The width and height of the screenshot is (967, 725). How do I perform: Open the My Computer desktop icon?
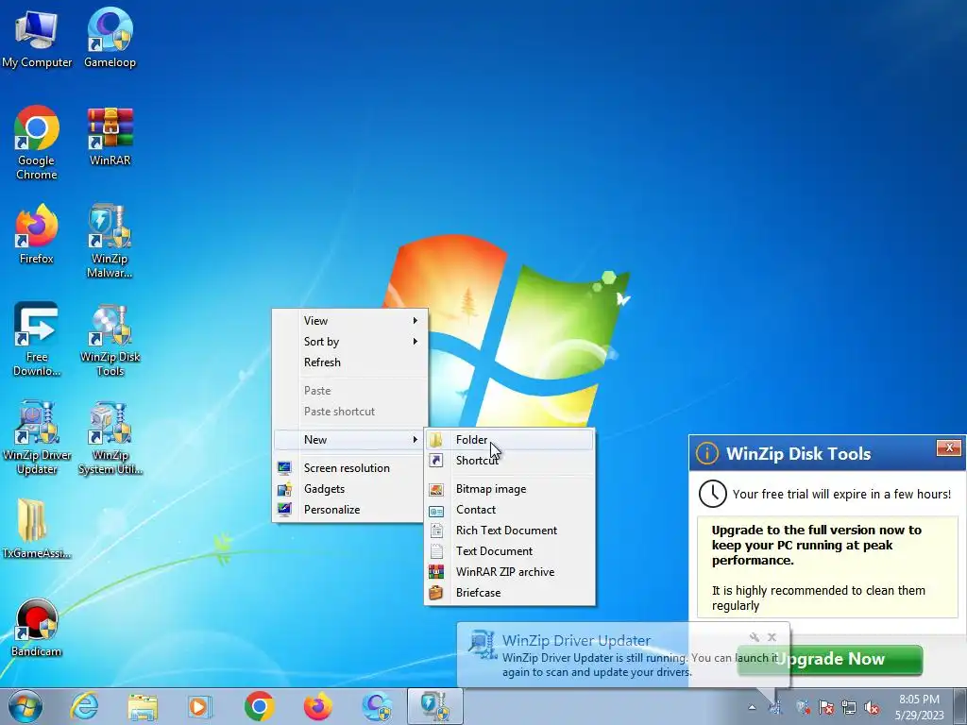click(x=37, y=39)
